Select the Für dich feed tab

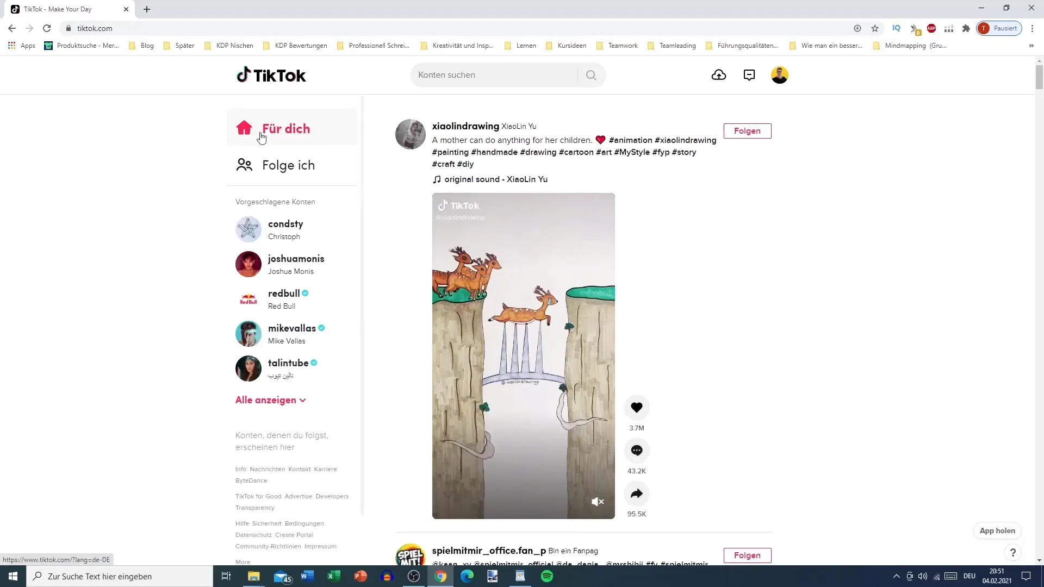click(x=292, y=128)
